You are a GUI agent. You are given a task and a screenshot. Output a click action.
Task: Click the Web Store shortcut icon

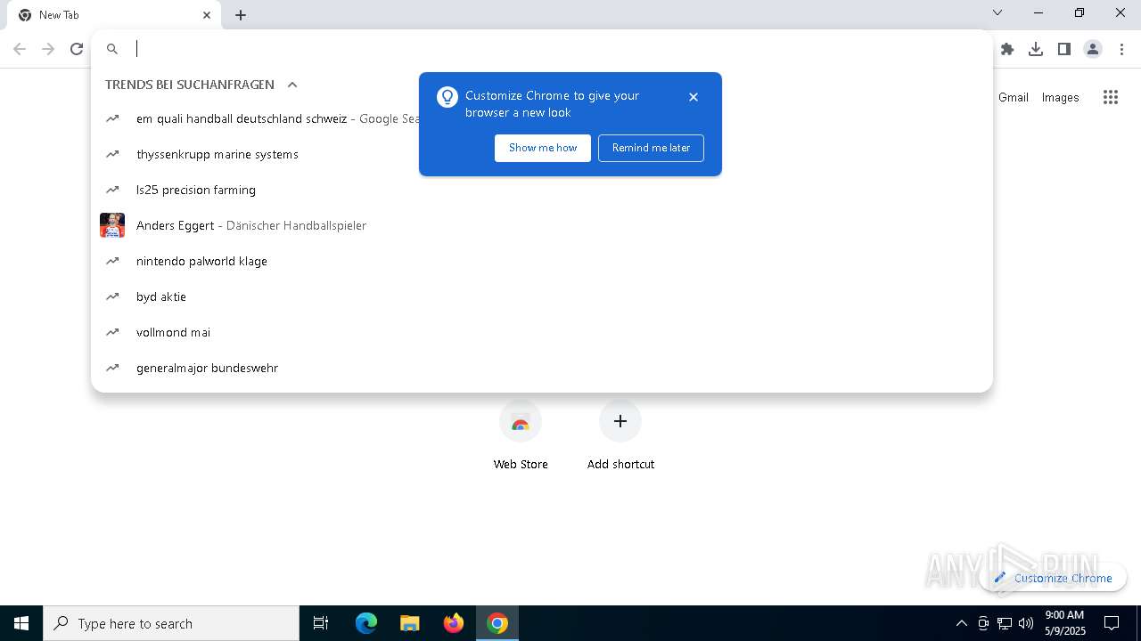point(521,421)
